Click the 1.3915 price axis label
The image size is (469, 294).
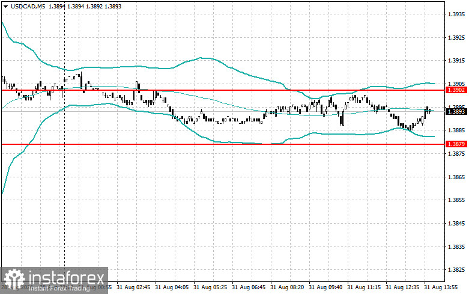pos(457,61)
